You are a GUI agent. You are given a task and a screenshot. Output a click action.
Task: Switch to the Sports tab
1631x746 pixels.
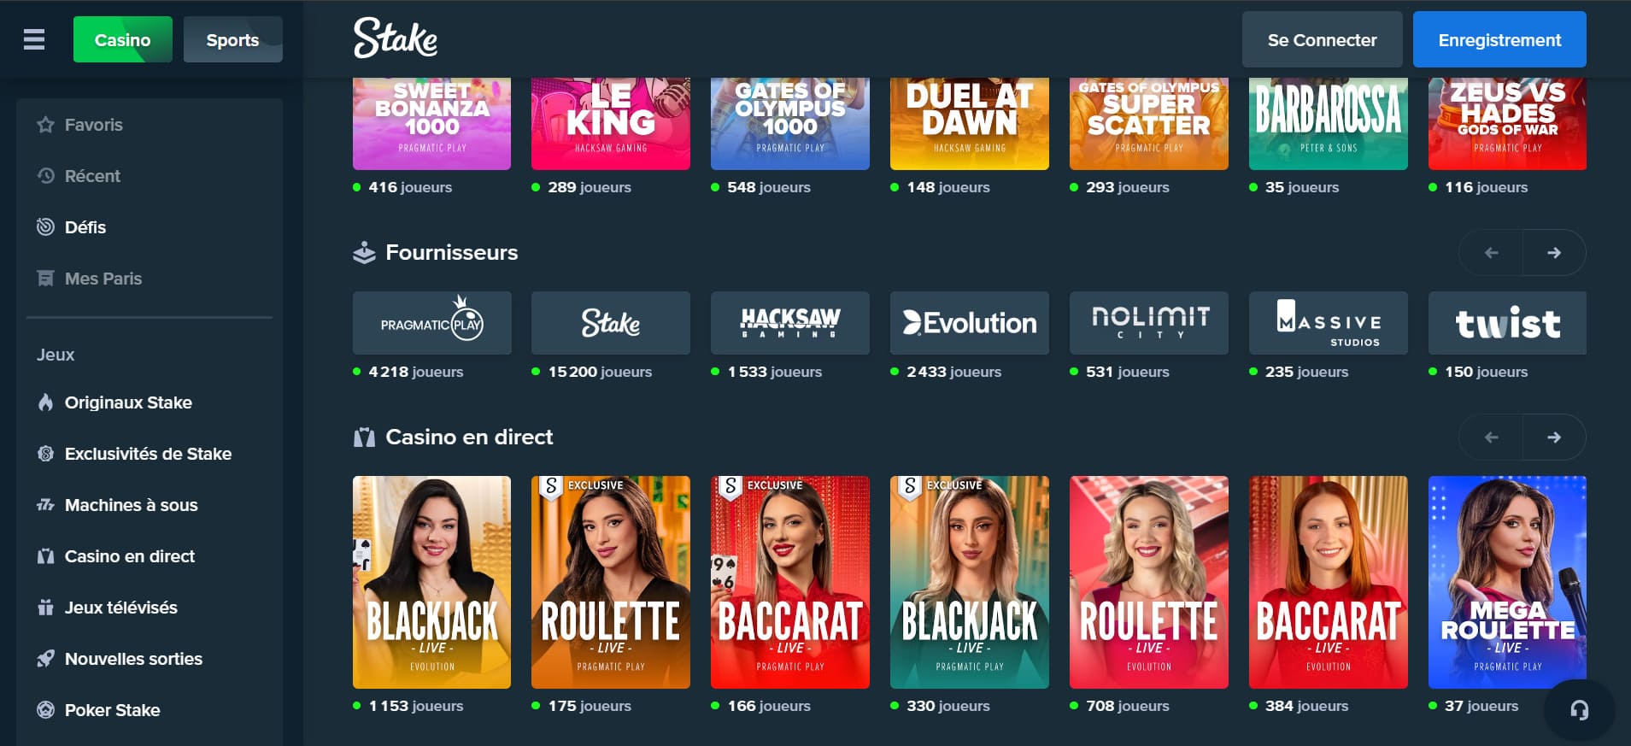pos(232,39)
